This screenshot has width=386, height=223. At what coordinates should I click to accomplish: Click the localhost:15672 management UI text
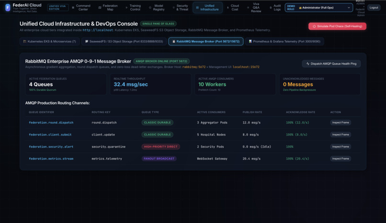pos(246,67)
